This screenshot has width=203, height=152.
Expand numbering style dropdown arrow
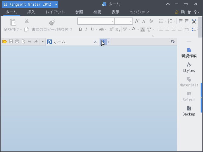click(174, 21)
